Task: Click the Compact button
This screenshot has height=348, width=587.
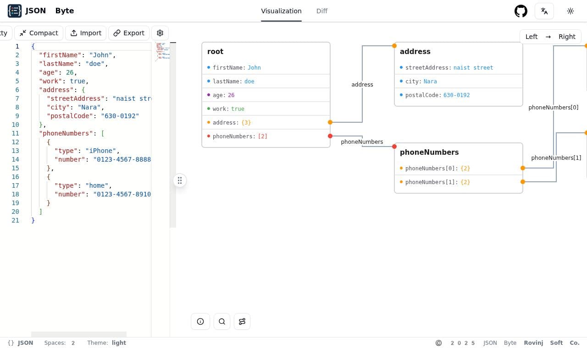Action: click(x=39, y=33)
